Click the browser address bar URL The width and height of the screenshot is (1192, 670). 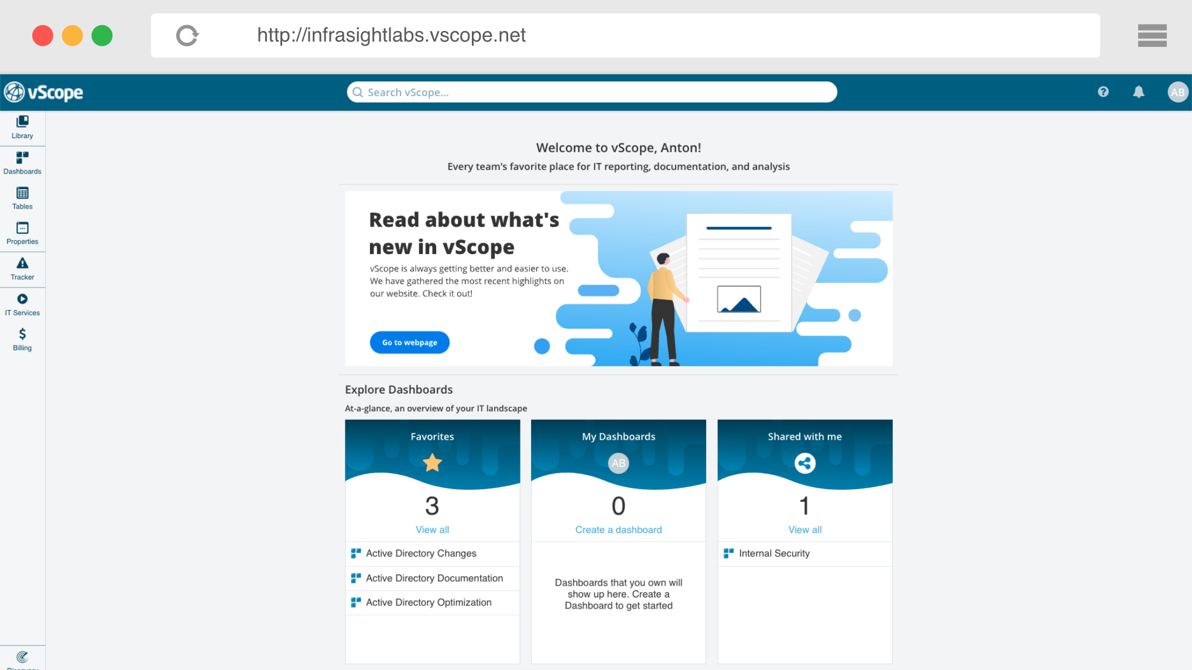[x=391, y=35]
